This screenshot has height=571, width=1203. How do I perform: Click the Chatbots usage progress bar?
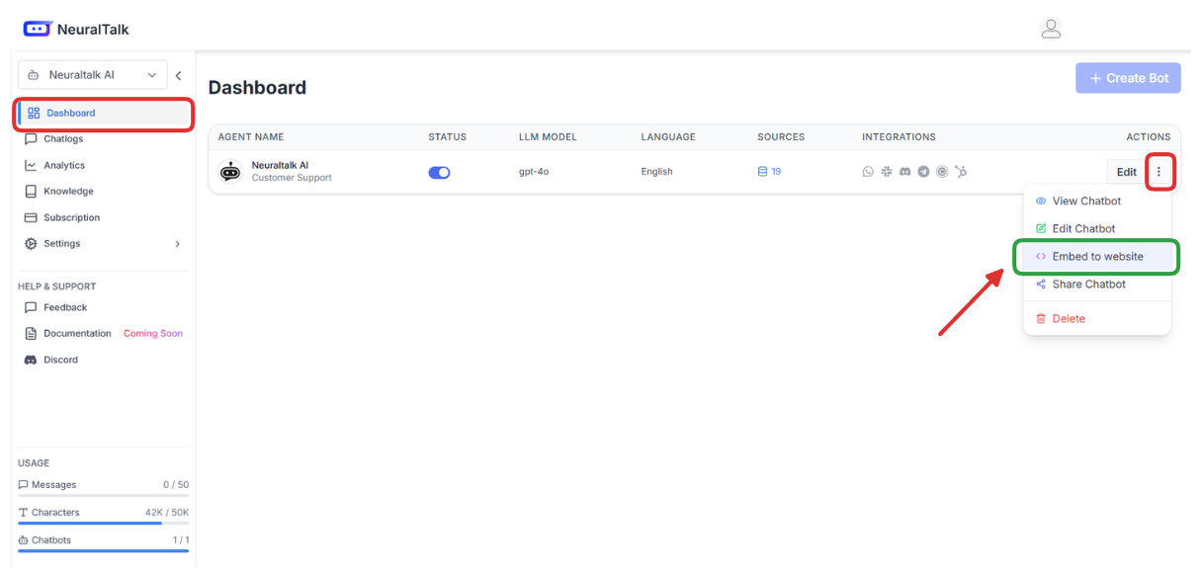point(103,551)
